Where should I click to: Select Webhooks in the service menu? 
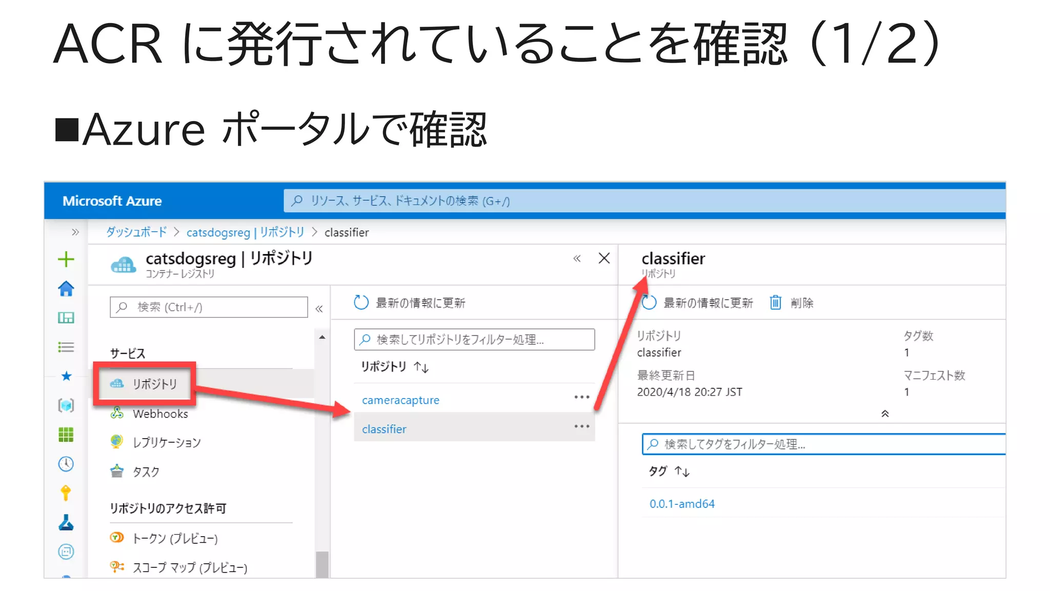160,413
